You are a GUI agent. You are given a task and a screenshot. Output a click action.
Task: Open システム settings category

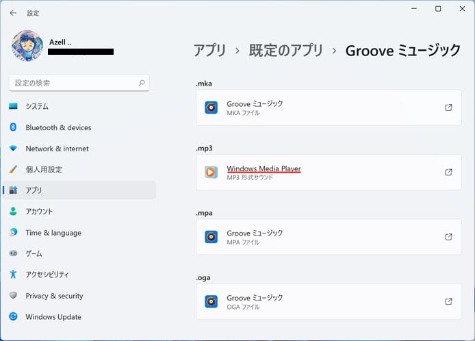[79, 106]
